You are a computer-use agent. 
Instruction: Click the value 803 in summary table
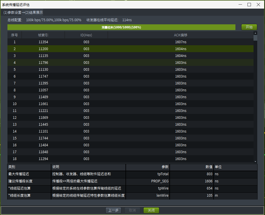tap(192, 174)
